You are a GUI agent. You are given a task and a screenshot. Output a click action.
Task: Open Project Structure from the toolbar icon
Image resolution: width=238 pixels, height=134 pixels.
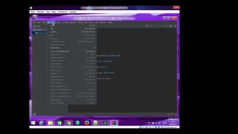(171, 26)
